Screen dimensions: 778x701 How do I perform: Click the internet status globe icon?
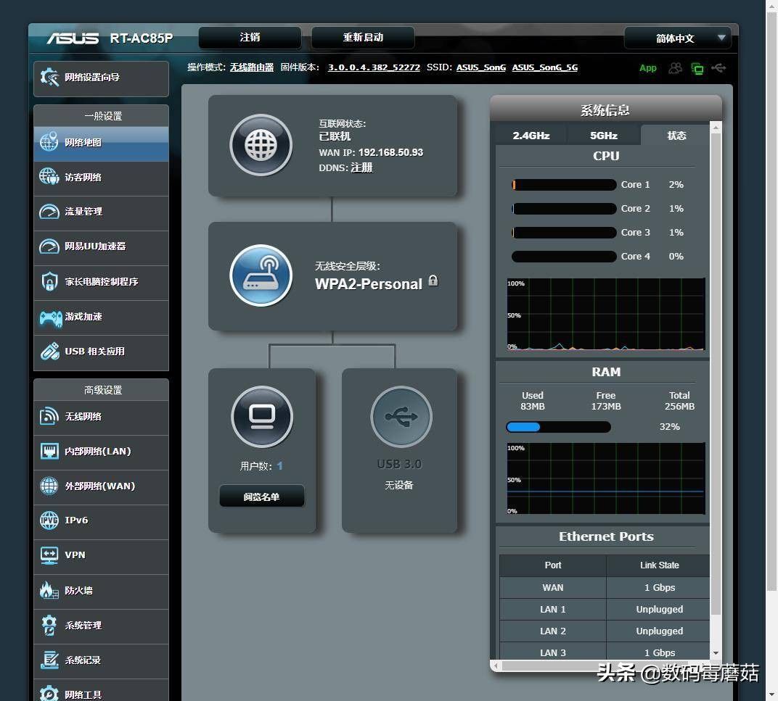pyautogui.click(x=261, y=145)
